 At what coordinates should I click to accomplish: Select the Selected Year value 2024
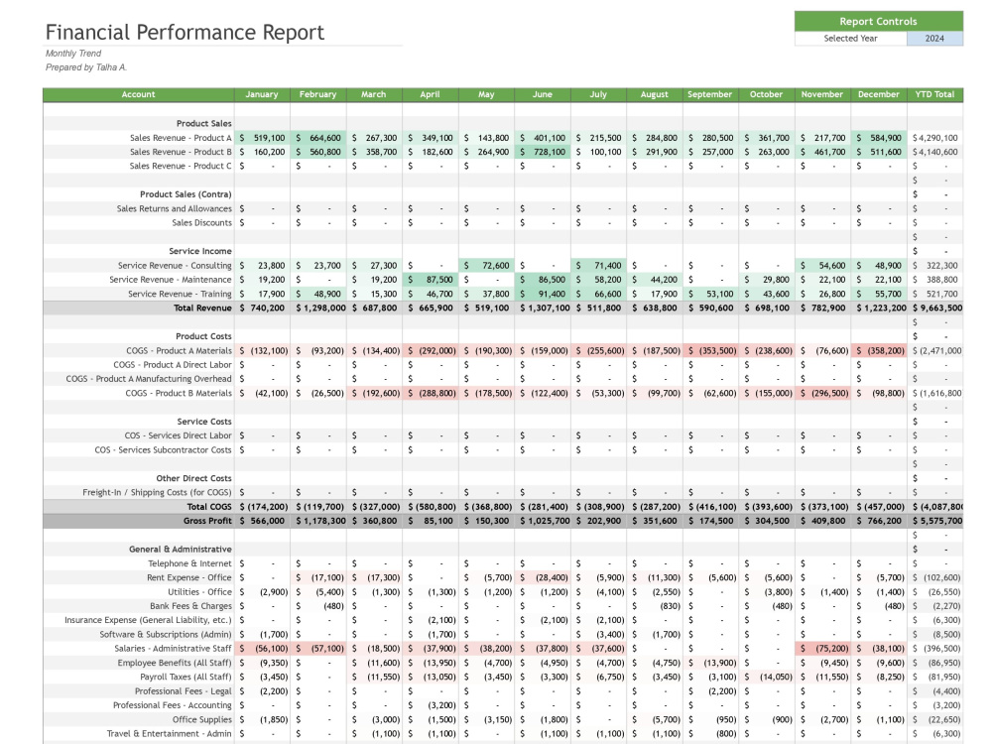[934, 39]
